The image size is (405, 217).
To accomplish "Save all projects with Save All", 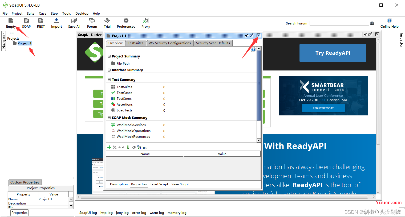I will [x=74, y=23].
